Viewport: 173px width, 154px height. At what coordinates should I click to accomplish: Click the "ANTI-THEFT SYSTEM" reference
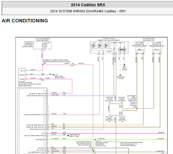(x=124, y=68)
